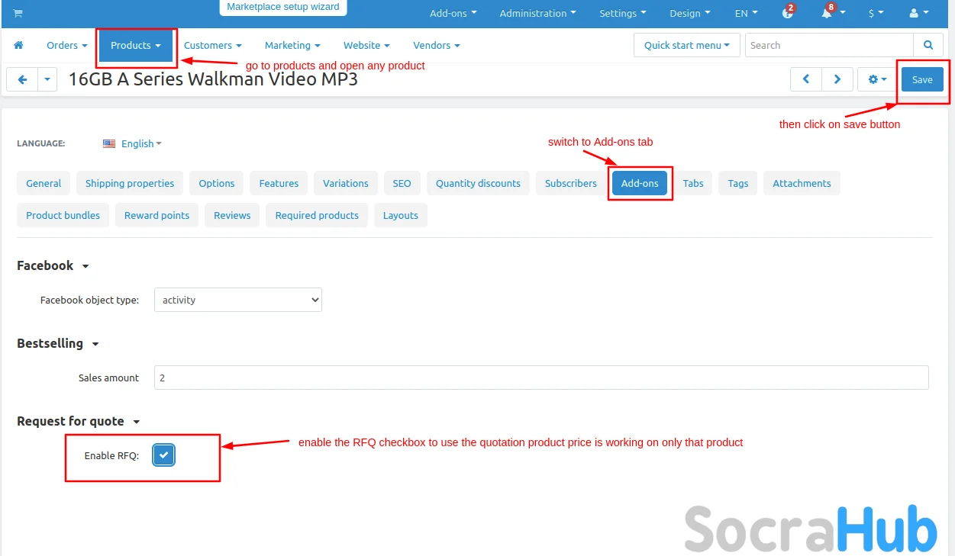Go to previous product with left chevron
The height and width of the screenshot is (556, 955).
click(x=806, y=79)
